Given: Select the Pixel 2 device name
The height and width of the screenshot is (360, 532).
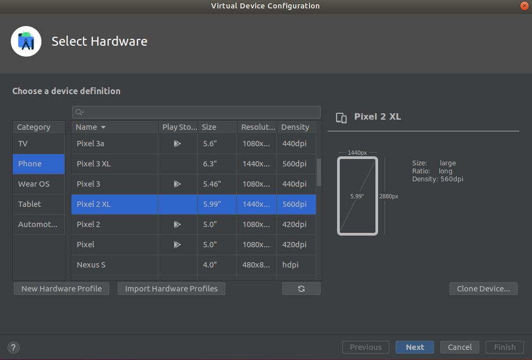Looking at the screenshot, I should click(88, 224).
